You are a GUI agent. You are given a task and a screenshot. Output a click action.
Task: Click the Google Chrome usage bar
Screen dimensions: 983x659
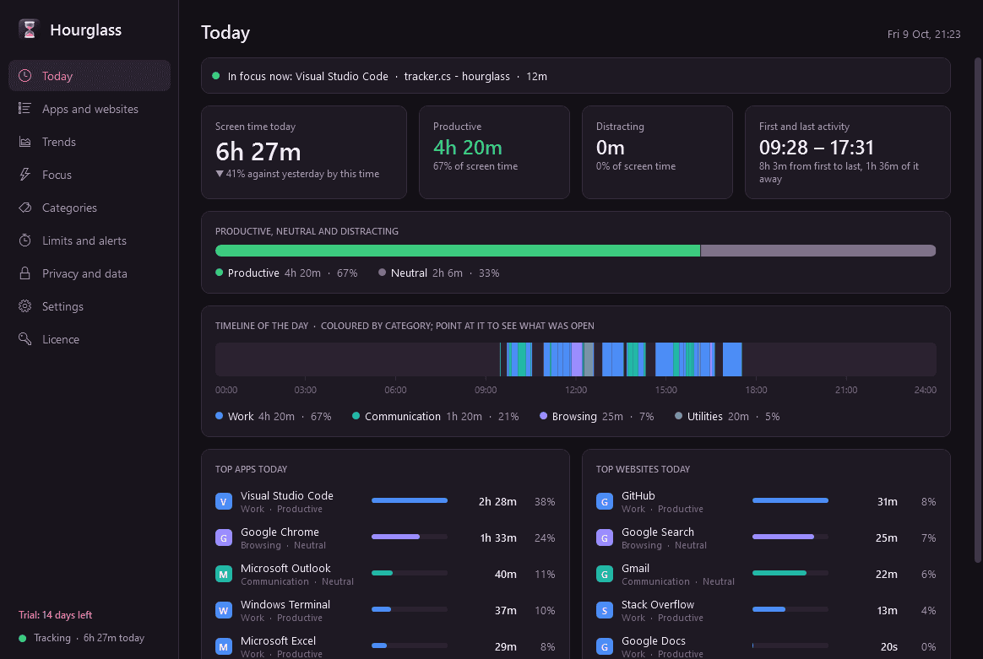(x=410, y=537)
